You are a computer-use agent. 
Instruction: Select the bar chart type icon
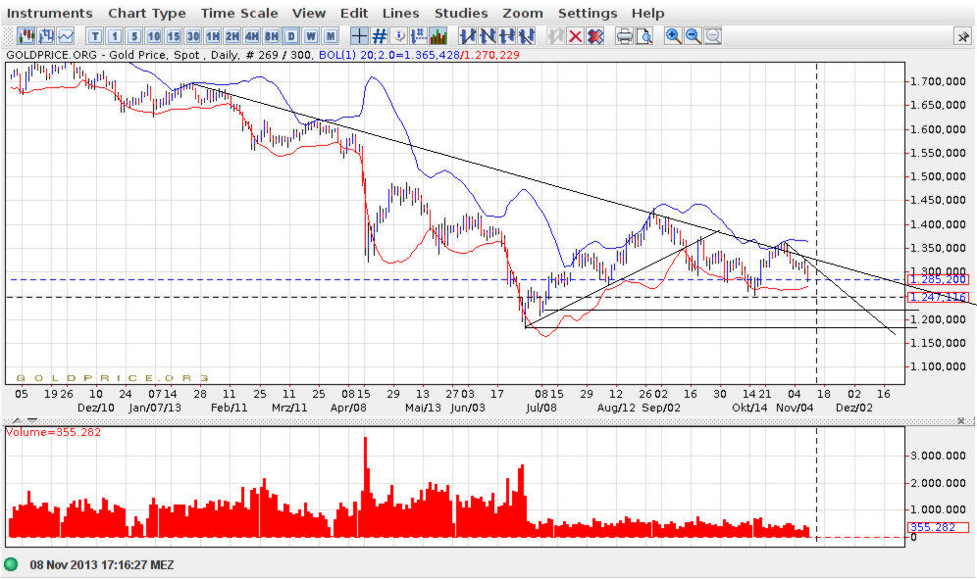(x=45, y=36)
